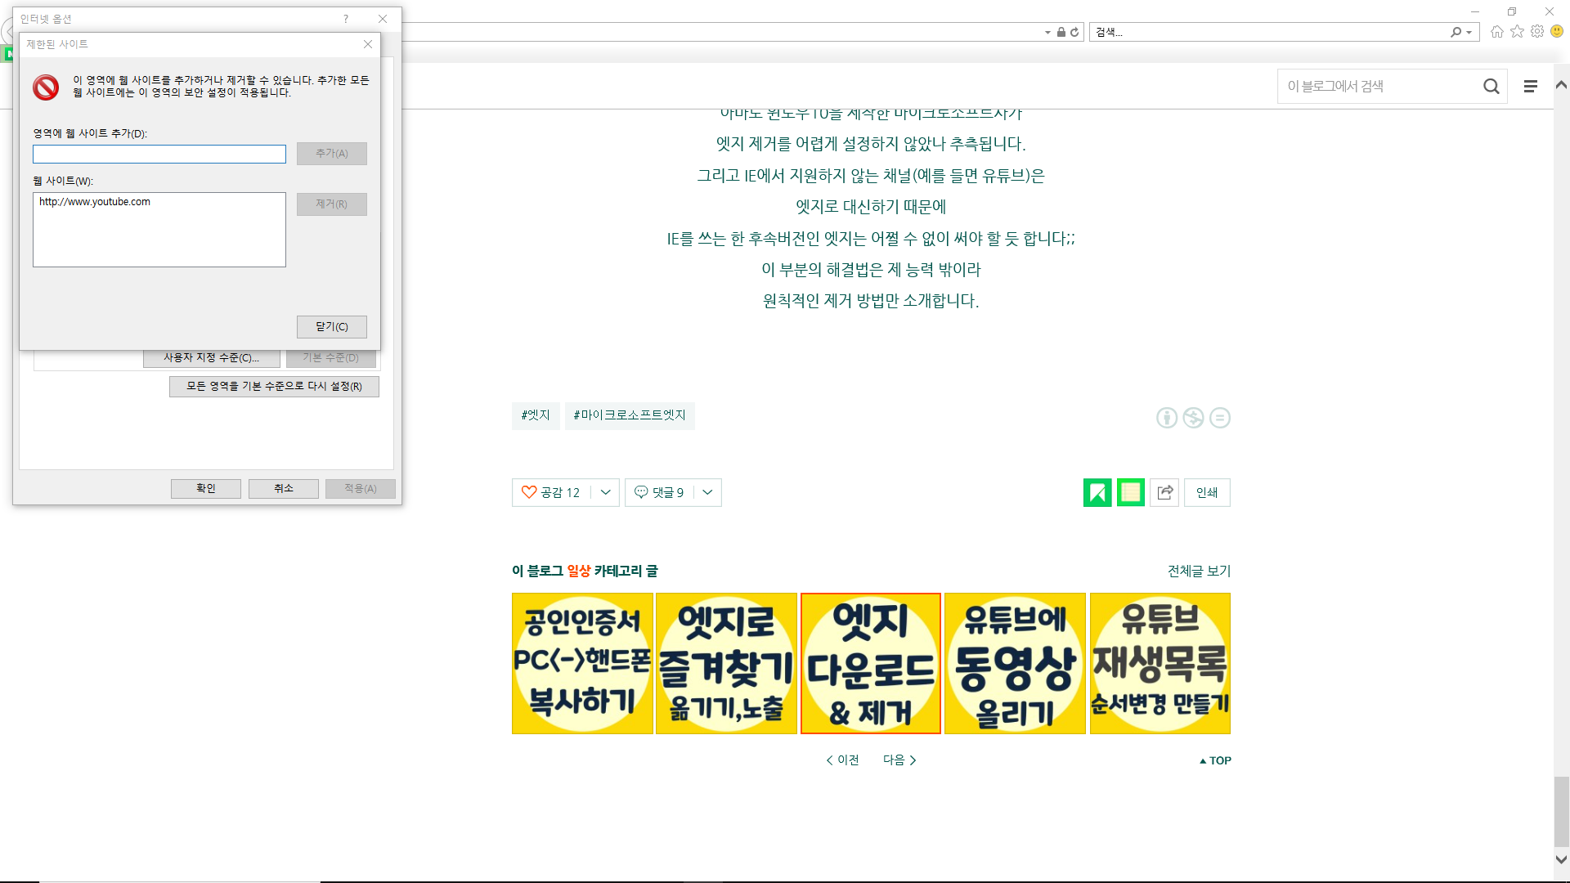This screenshot has height=883, width=1570.
Task: Open 유튜브에 동영상 올리기 thumbnail
Action: pos(1015,663)
